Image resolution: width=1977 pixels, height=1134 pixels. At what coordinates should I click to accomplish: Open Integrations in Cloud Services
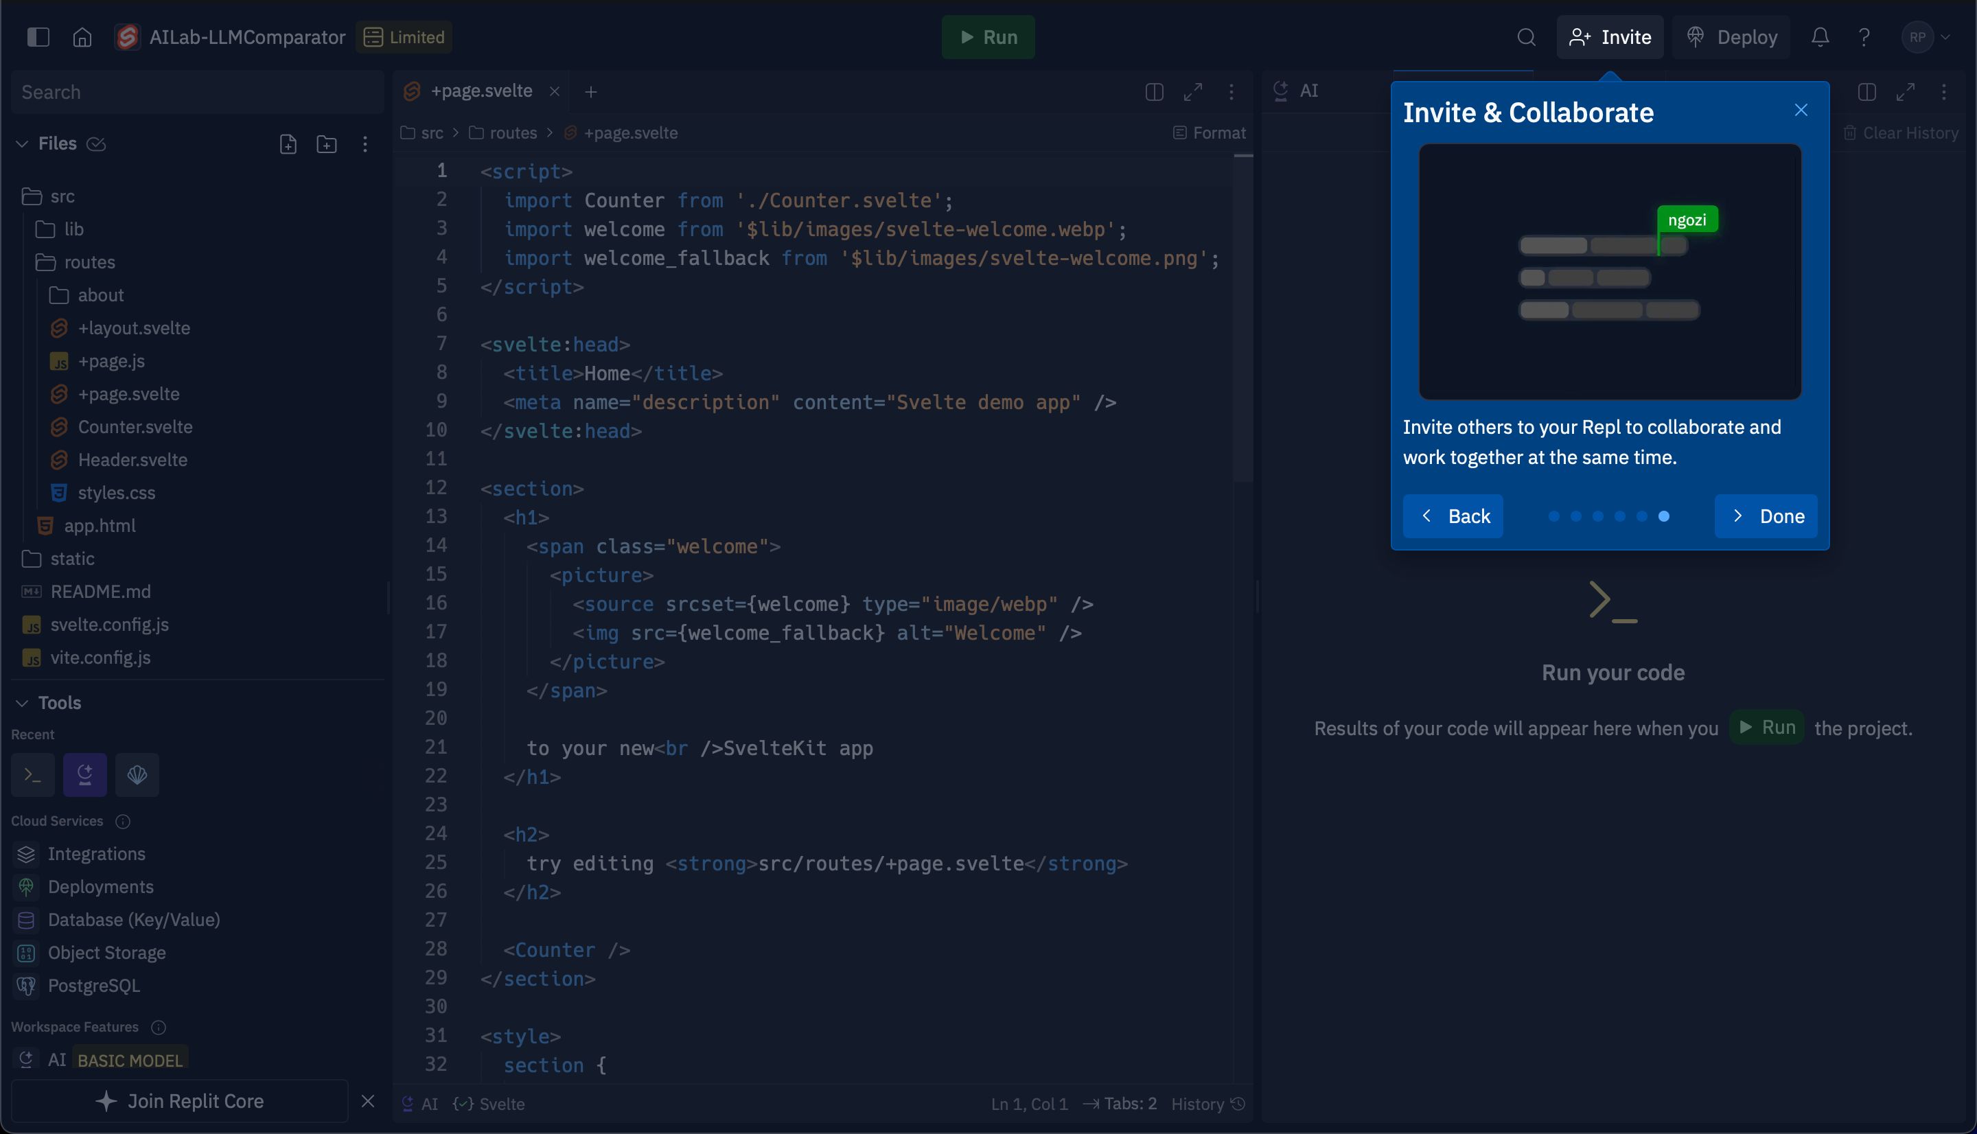pyautogui.click(x=97, y=854)
